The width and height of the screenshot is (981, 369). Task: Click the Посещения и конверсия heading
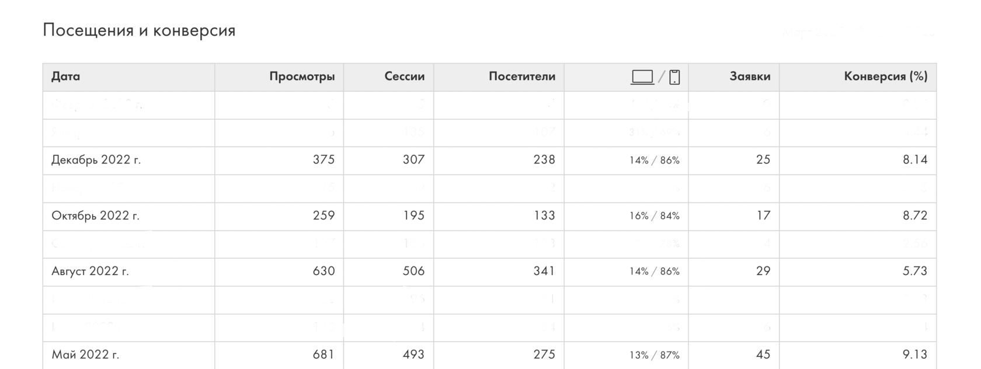[139, 30]
